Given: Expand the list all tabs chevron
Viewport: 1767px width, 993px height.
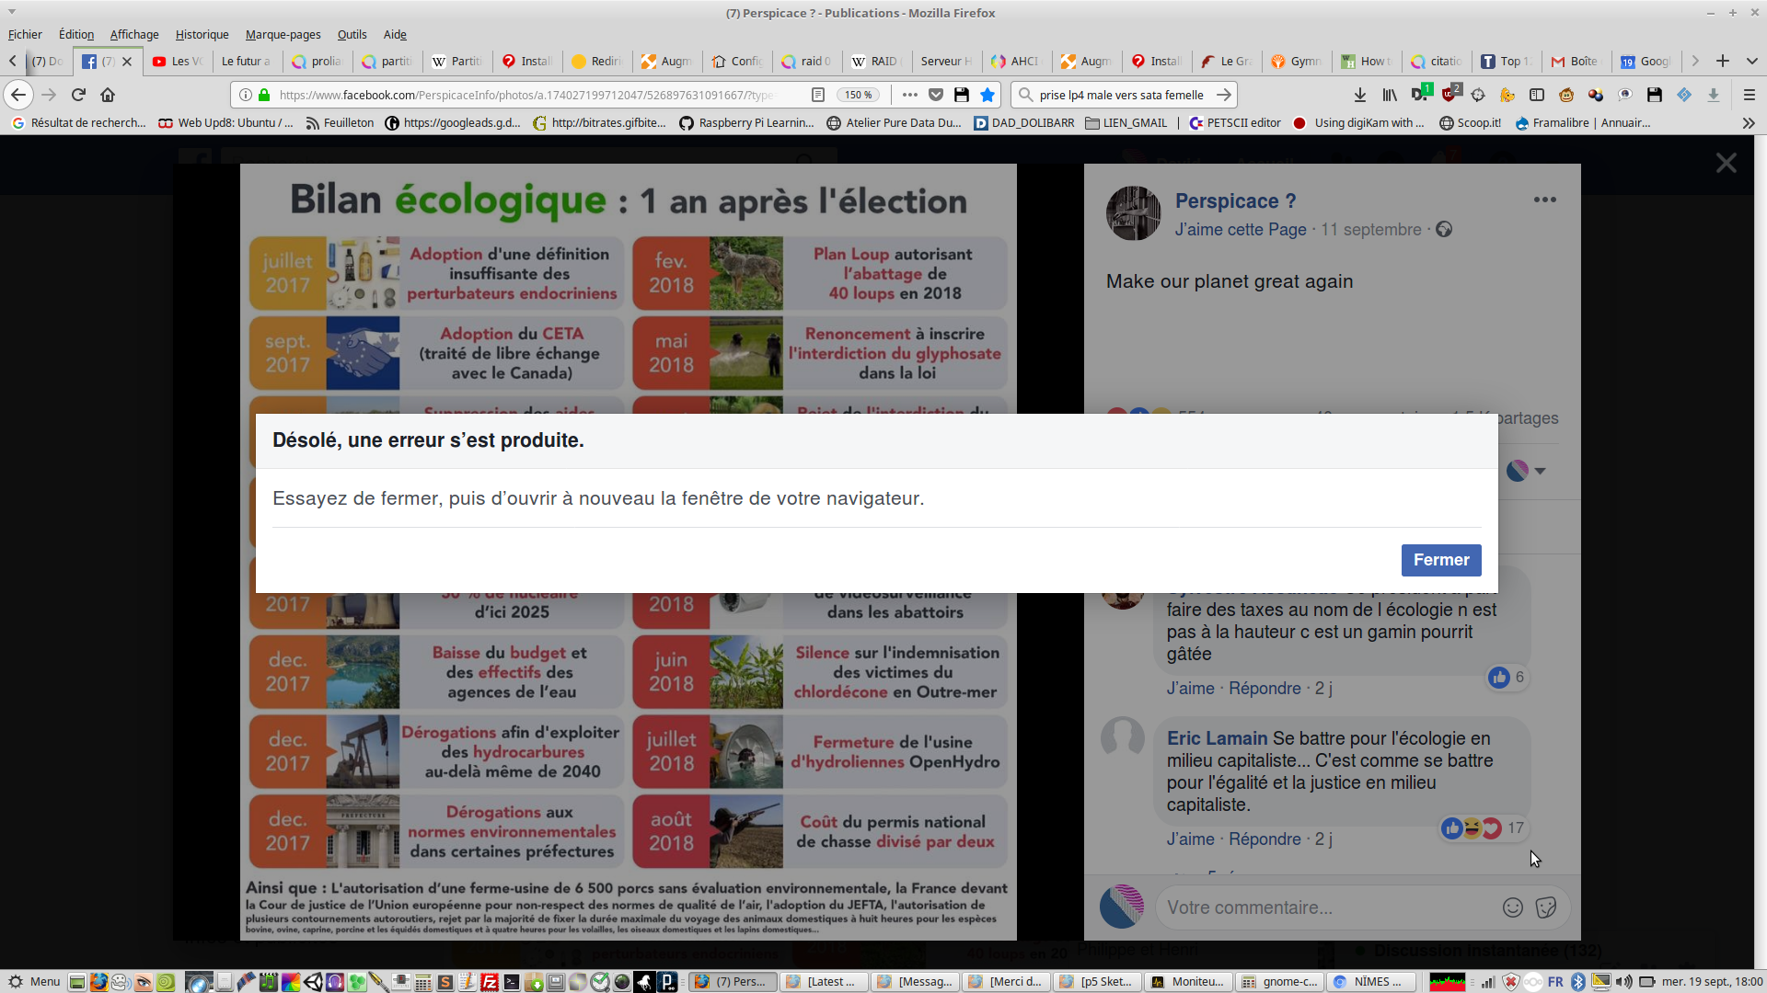Looking at the screenshot, I should click(1752, 62).
